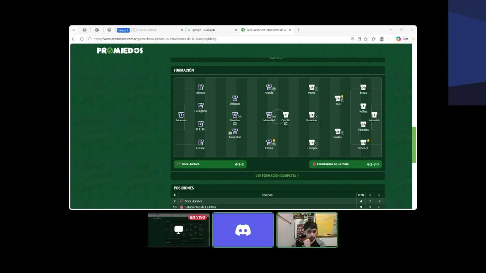The image size is (486, 273).
Task: Click the promiedos.com.ar address bar
Action: 218,39
